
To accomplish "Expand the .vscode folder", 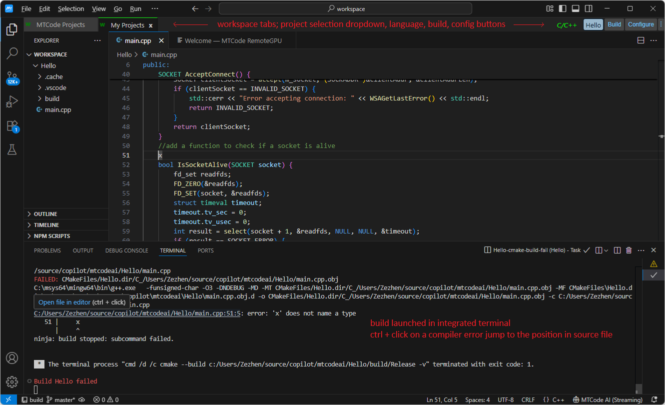I will click(x=66, y=87).
